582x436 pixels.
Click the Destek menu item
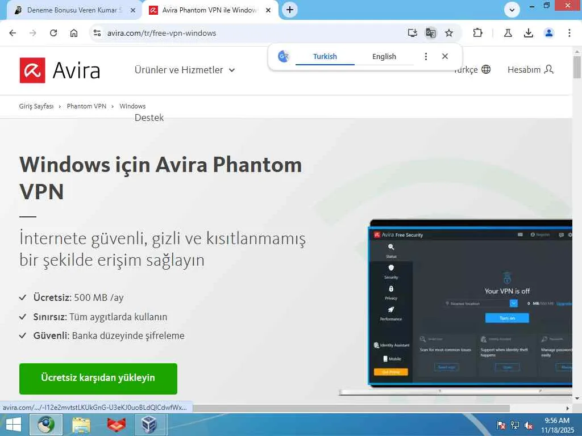tap(149, 118)
